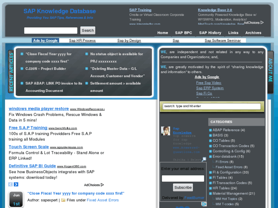This screenshot has height=208, width=278.
Task: Click the previous ad arrow icon
Action: click(10, 184)
